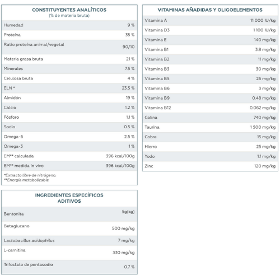Select the Vitamina A row

point(210,21)
